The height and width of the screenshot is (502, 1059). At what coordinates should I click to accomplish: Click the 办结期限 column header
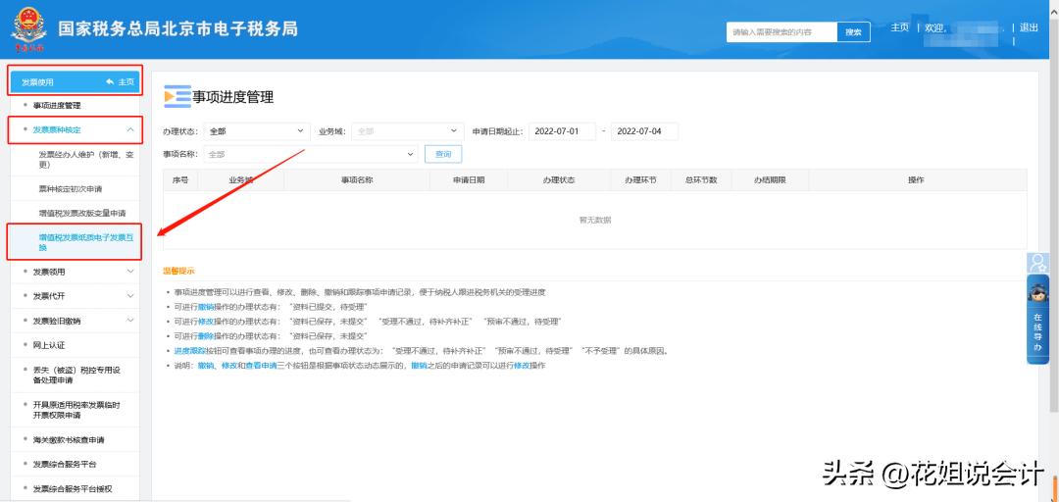coord(770,179)
